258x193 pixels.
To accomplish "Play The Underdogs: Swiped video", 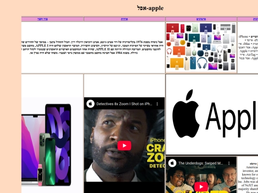I will [x=201, y=187].
